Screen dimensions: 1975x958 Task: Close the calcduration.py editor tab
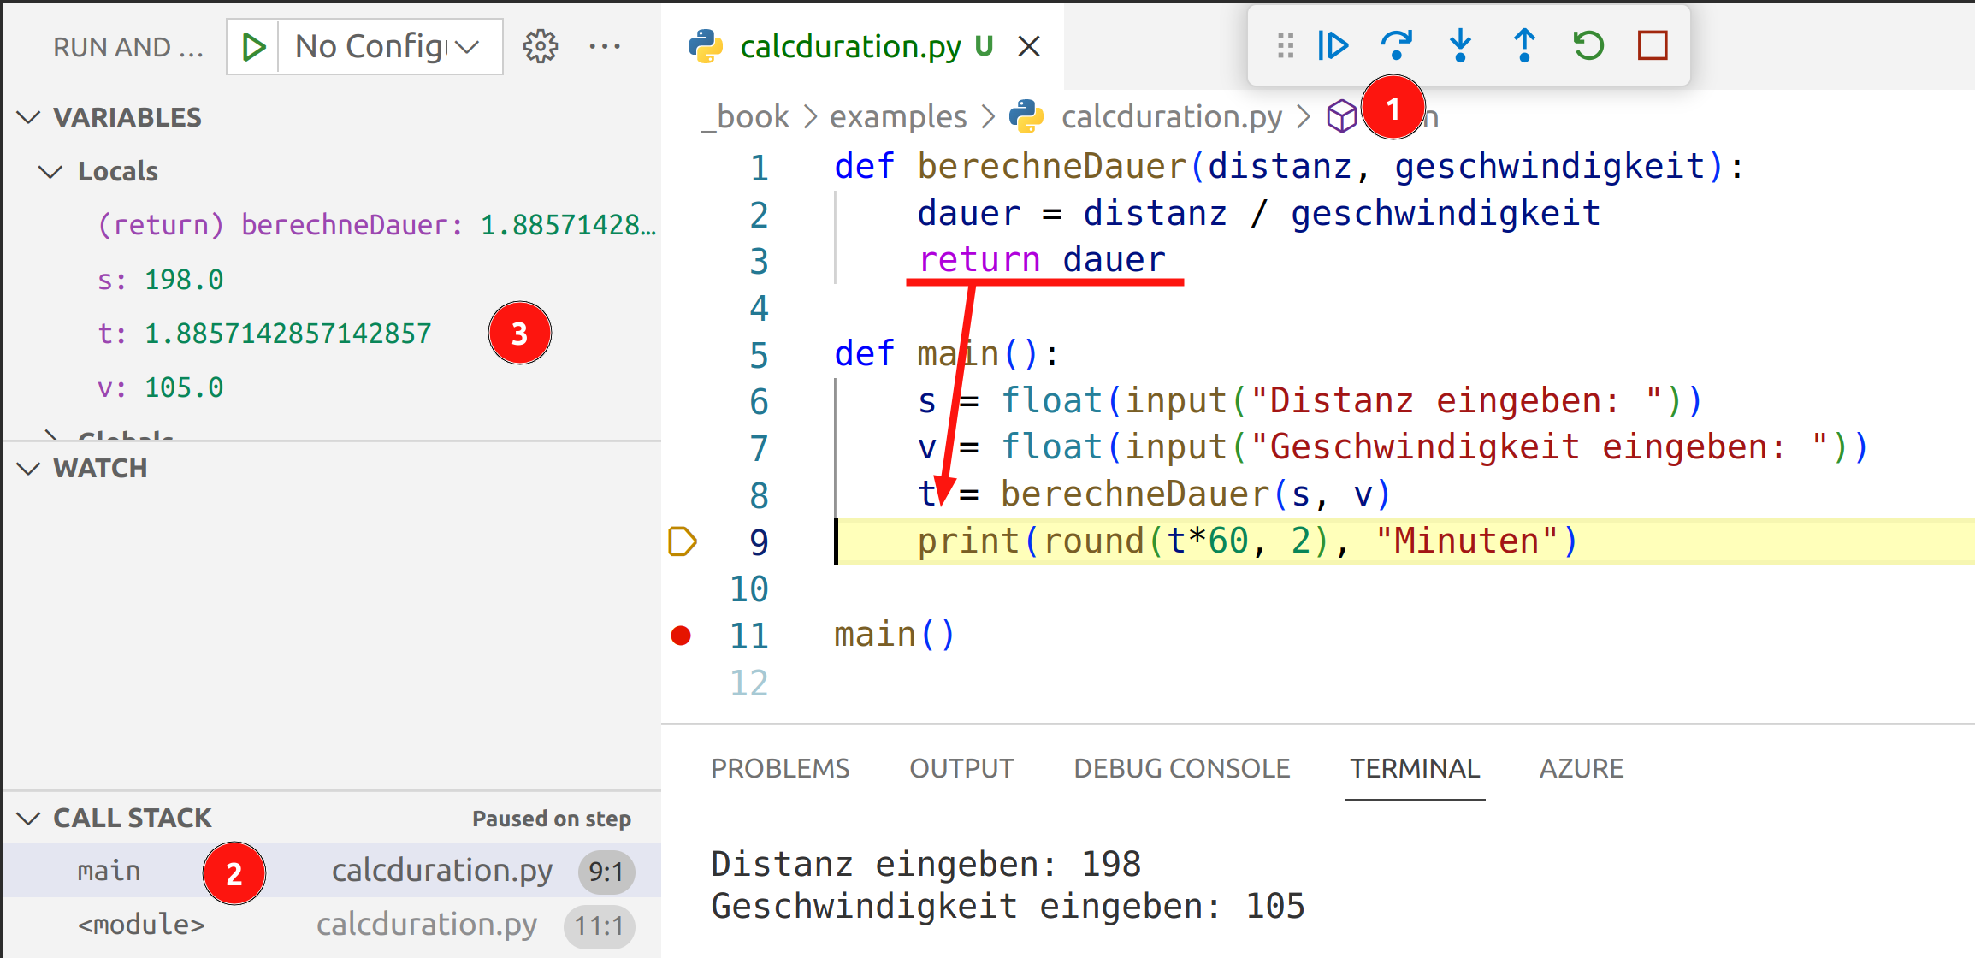pos(1029,47)
